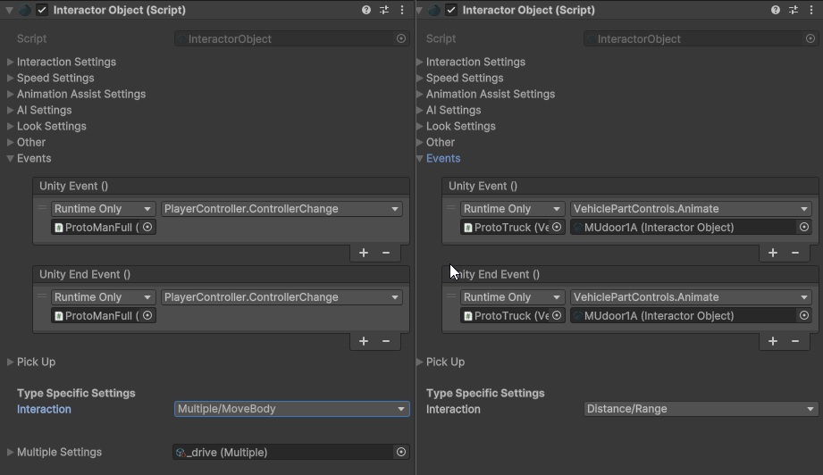This screenshot has width=823, height=475.
Task: Open help icon in left Interactor Object header
Action: coord(366,10)
